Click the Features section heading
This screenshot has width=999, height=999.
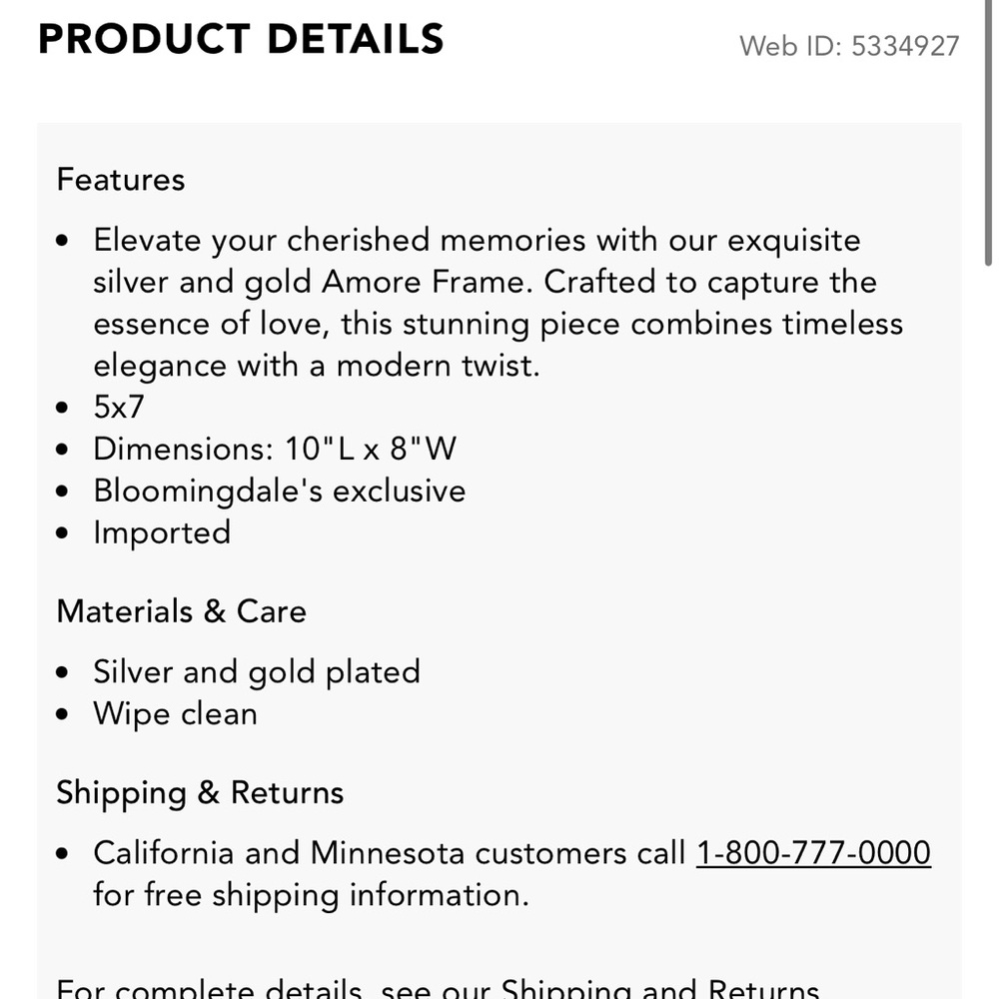pyautogui.click(x=121, y=179)
